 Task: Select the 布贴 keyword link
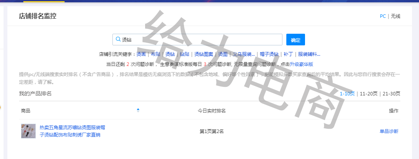coord(155,54)
